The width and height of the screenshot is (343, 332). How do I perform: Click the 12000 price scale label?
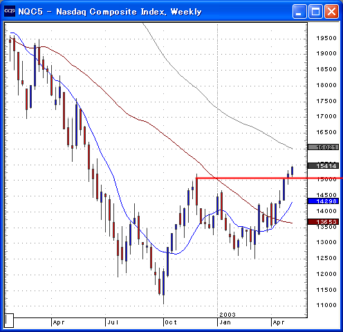[326, 274]
